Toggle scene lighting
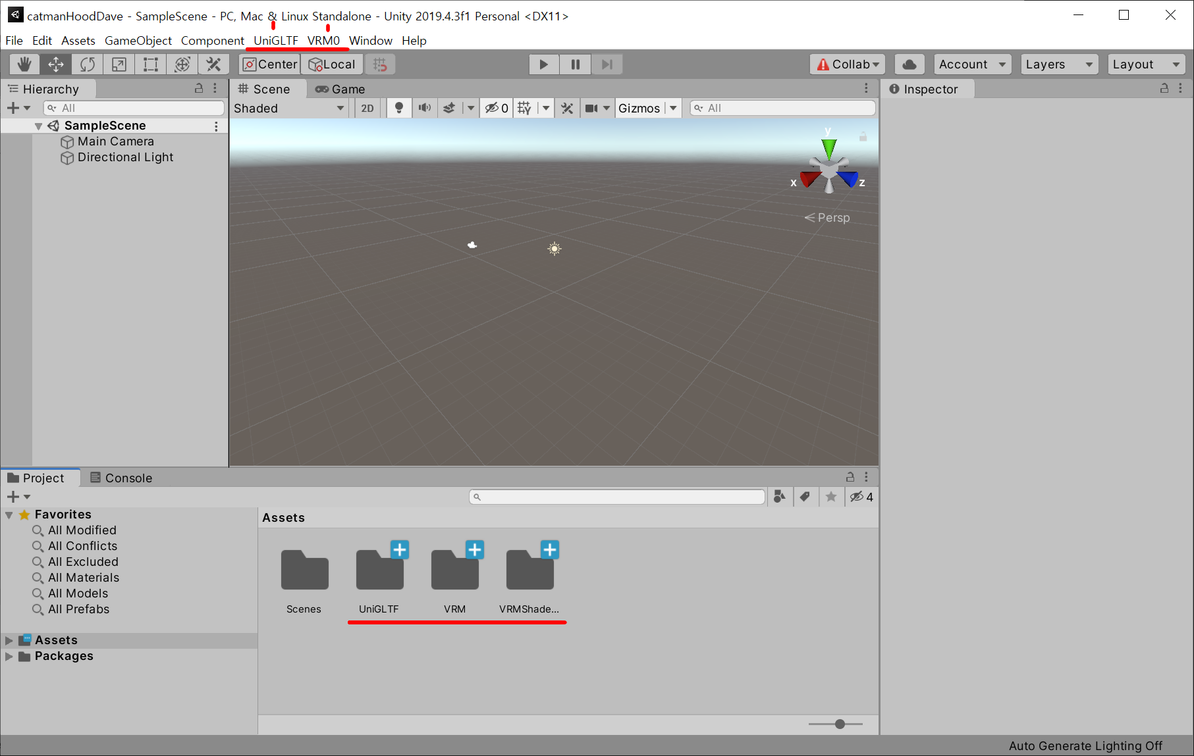The width and height of the screenshot is (1194, 756). (x=398, y=109)
